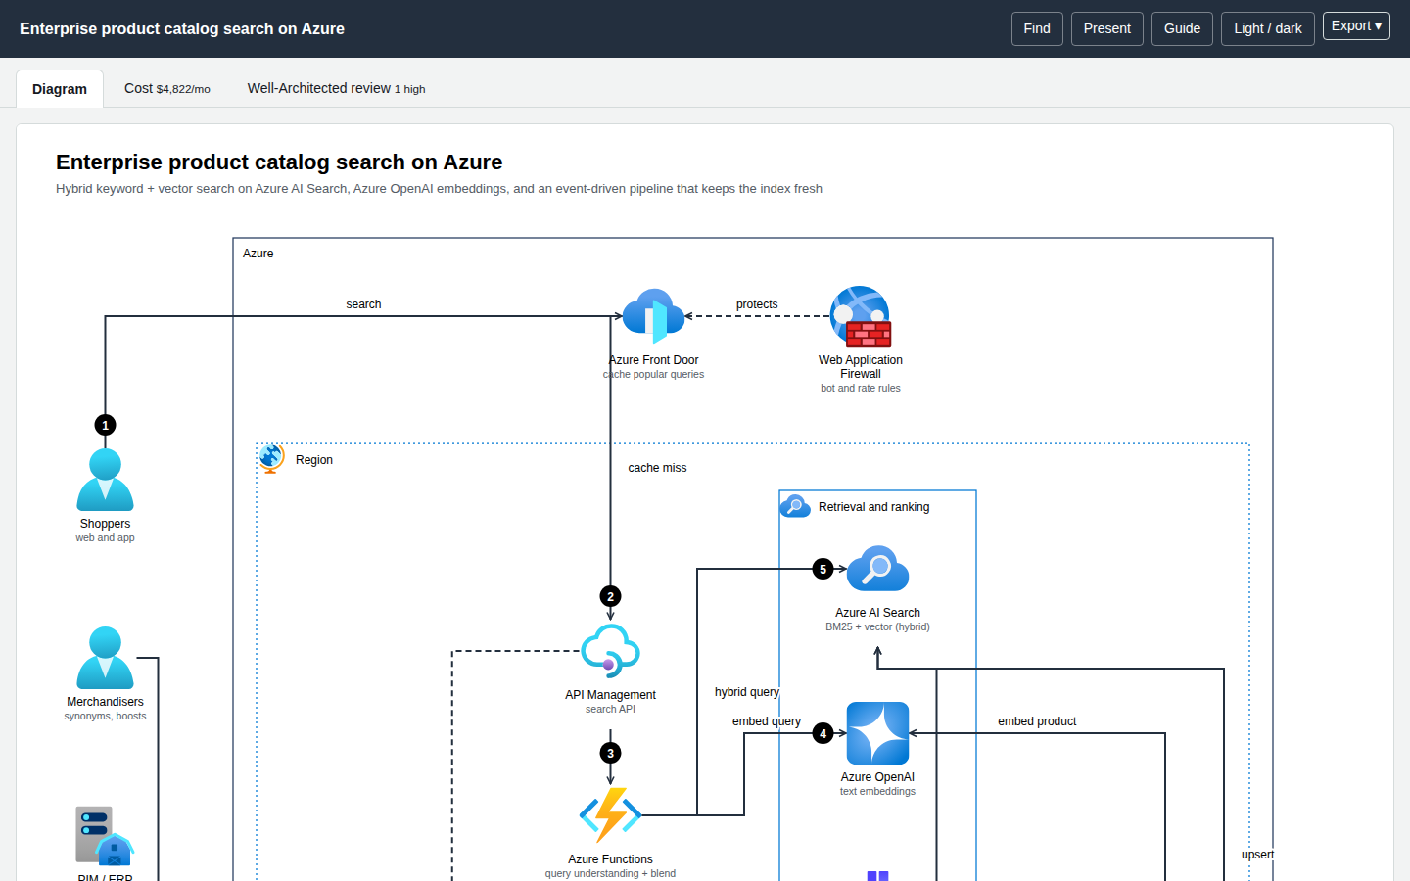Click the 'bot and rate rules' caption

point(861,389)
